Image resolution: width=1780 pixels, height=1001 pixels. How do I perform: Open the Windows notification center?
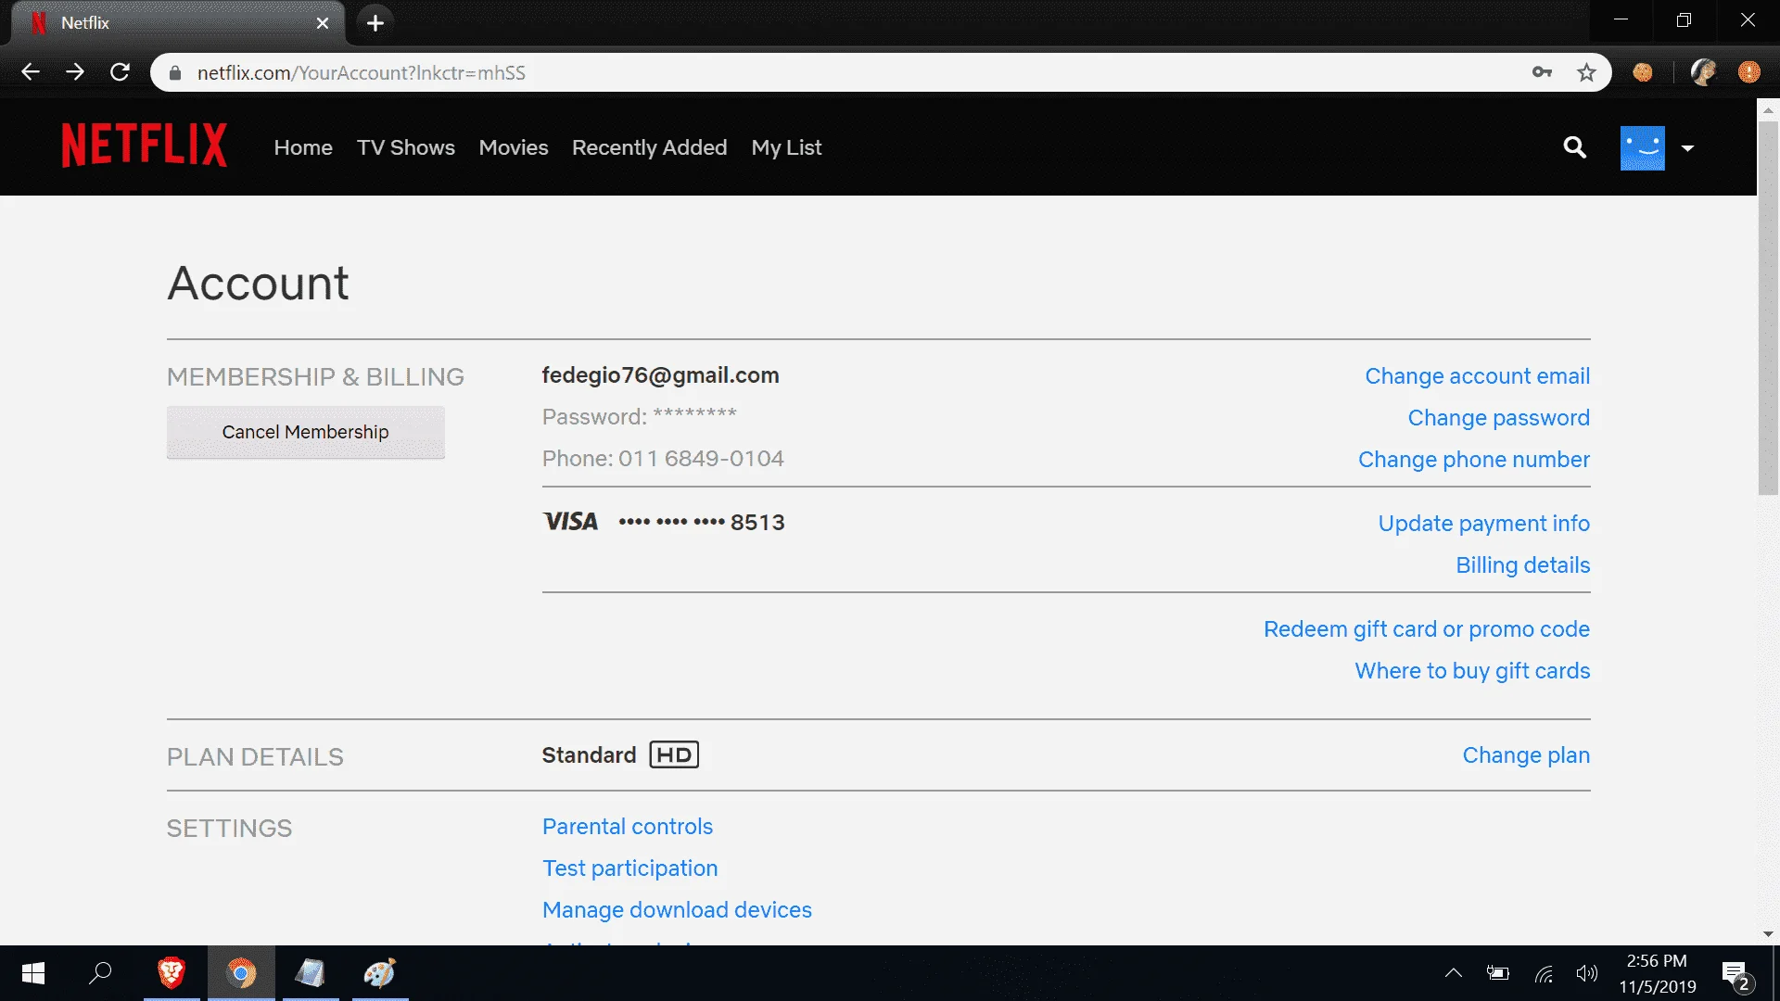click(x=1736, y=975)
